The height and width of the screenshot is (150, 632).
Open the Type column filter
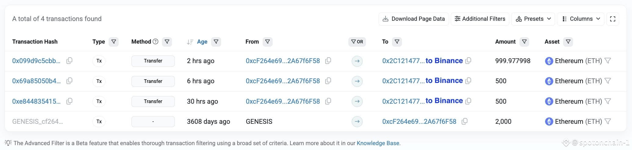click(x=113, y=42)
